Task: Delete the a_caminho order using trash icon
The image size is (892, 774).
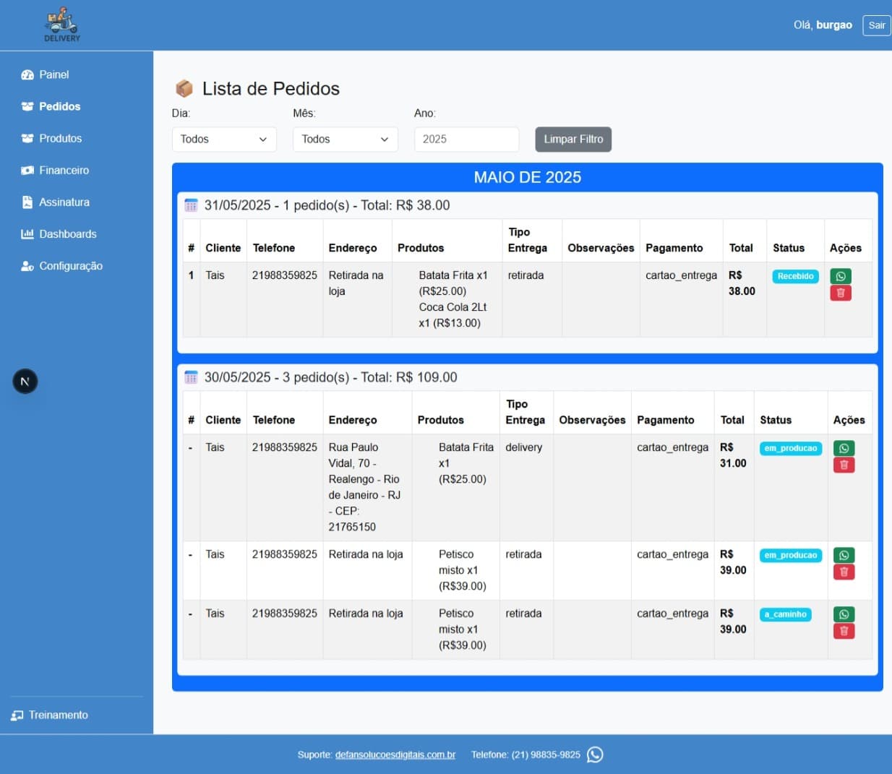Action: (x=844, y=631)
